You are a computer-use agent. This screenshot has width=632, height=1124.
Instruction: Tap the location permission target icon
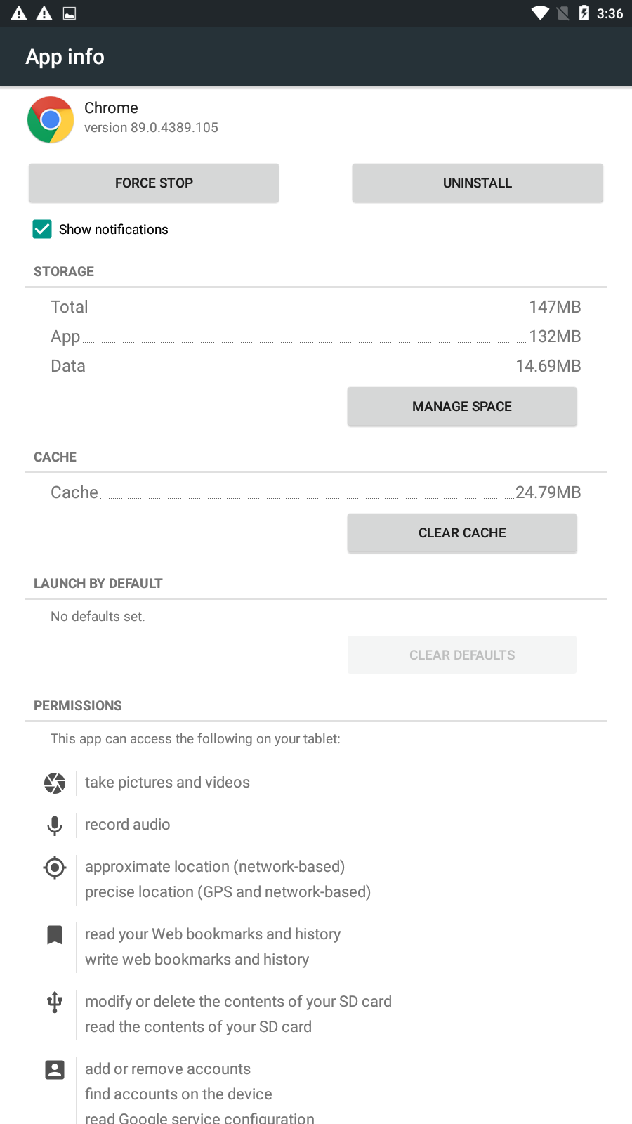(x=55, y=868)
